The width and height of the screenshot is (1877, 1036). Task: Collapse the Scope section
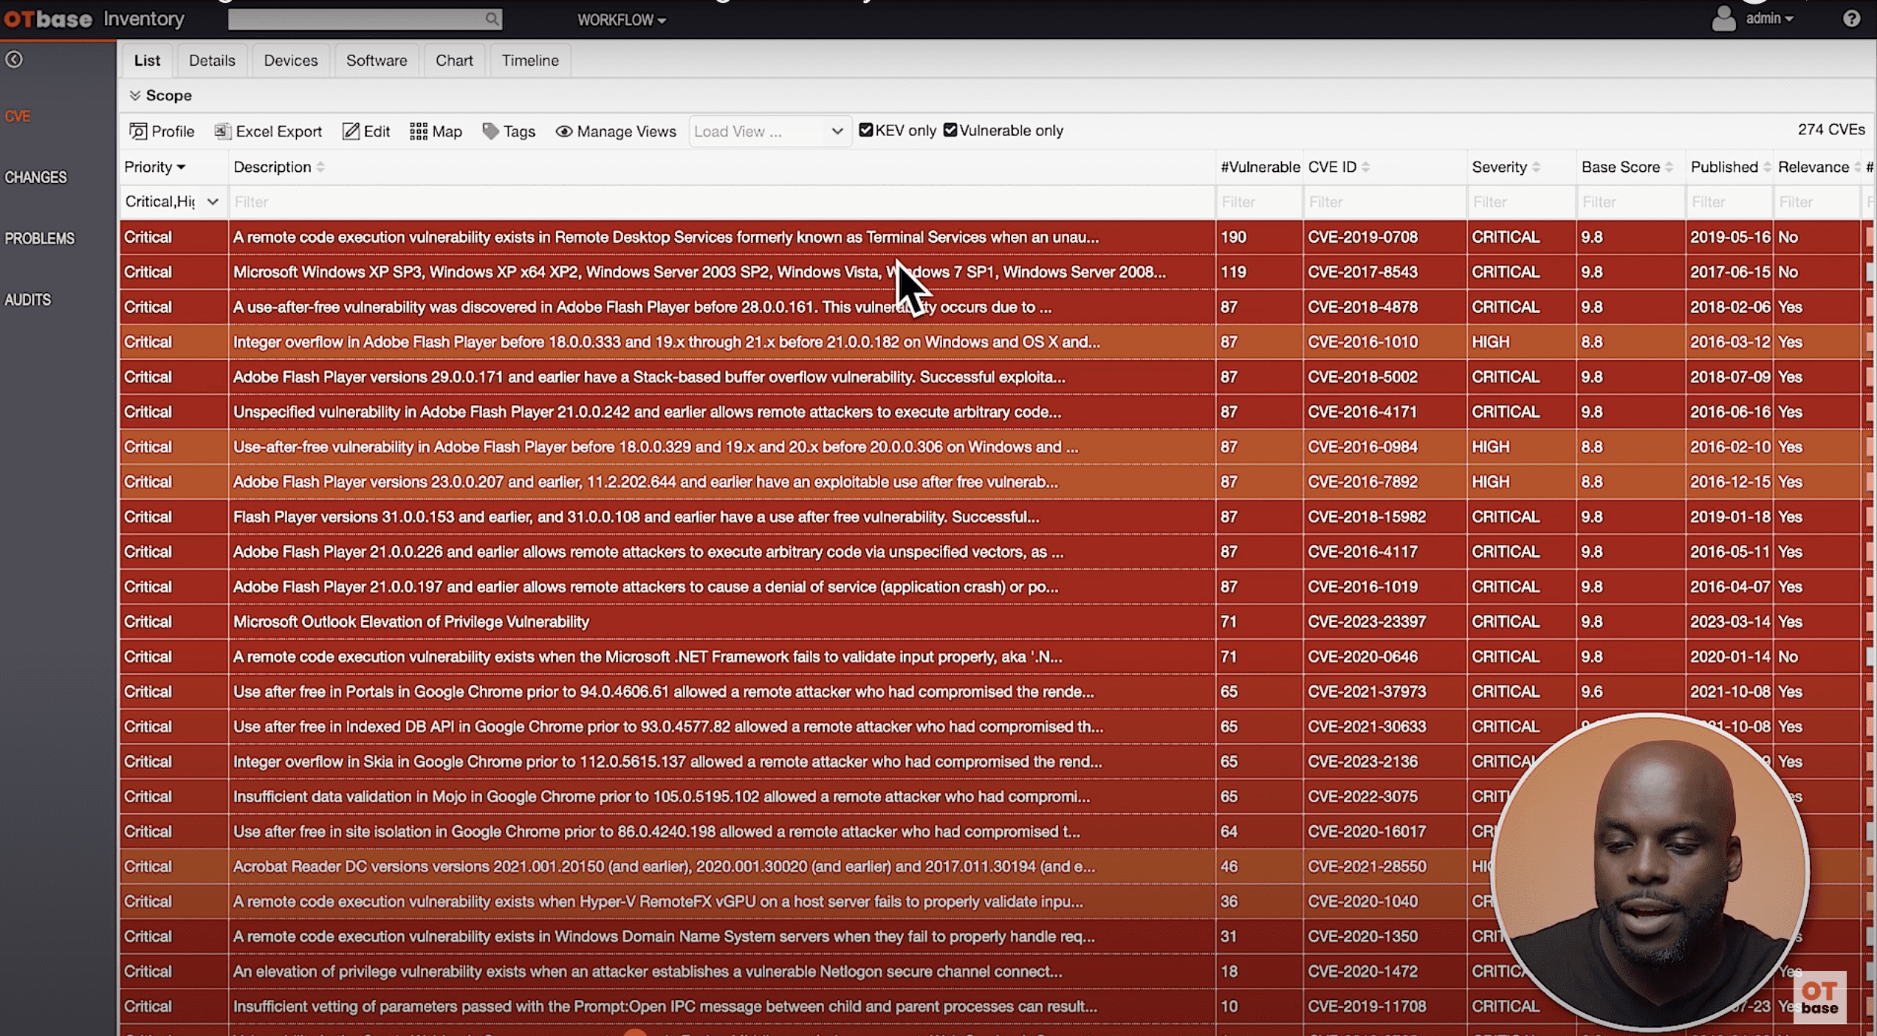pyautogui.click(x=135, y=96)
